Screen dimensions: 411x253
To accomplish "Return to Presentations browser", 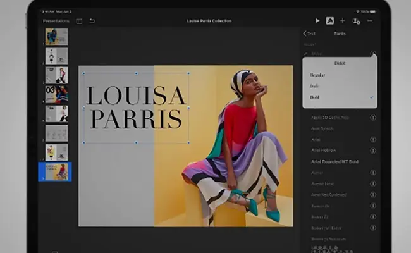I will [56, 21].
